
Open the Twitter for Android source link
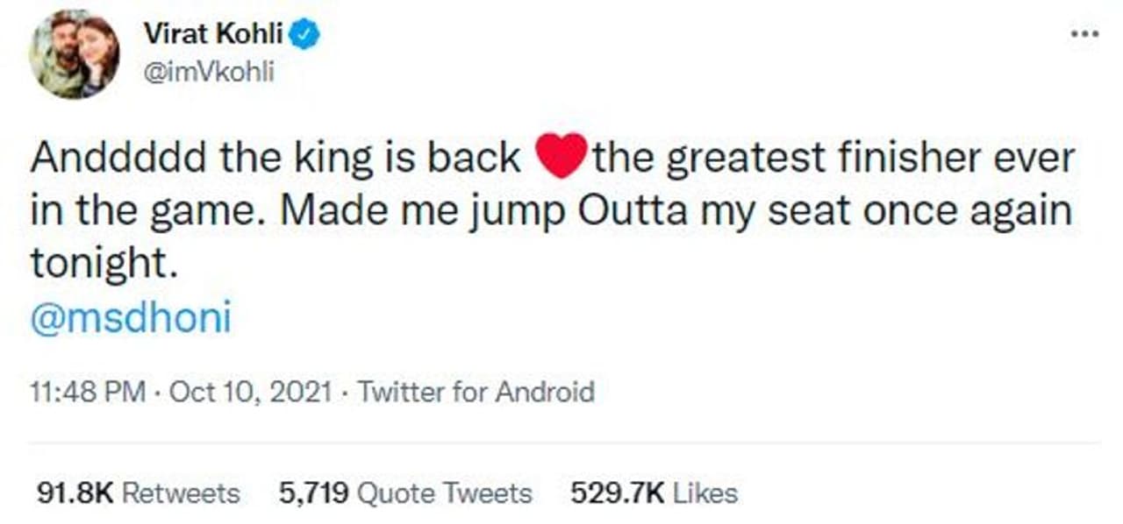pyautogui.click(x=476, y=391)
